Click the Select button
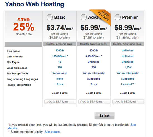 (105, 116)
